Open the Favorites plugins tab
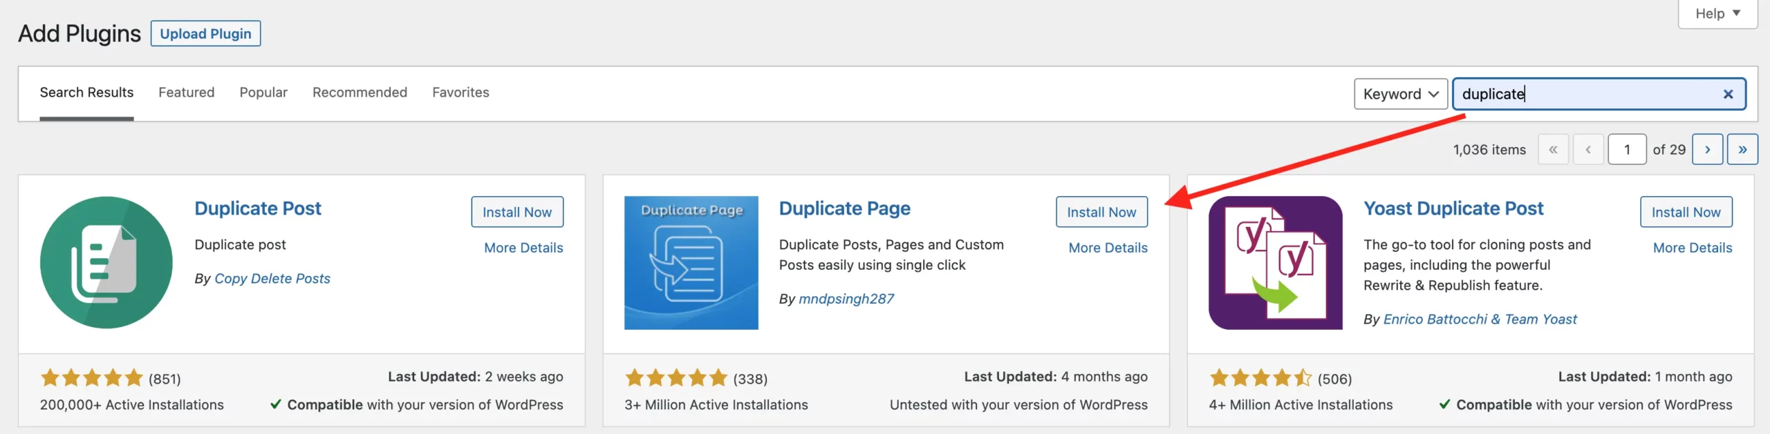Screen dimensions: 1770x434 (x=460, y=92)
